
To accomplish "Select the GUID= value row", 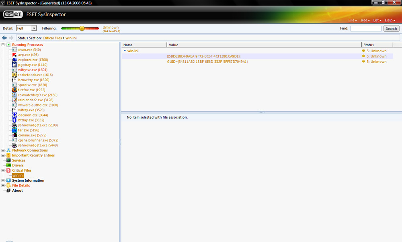I will (257, 62).
